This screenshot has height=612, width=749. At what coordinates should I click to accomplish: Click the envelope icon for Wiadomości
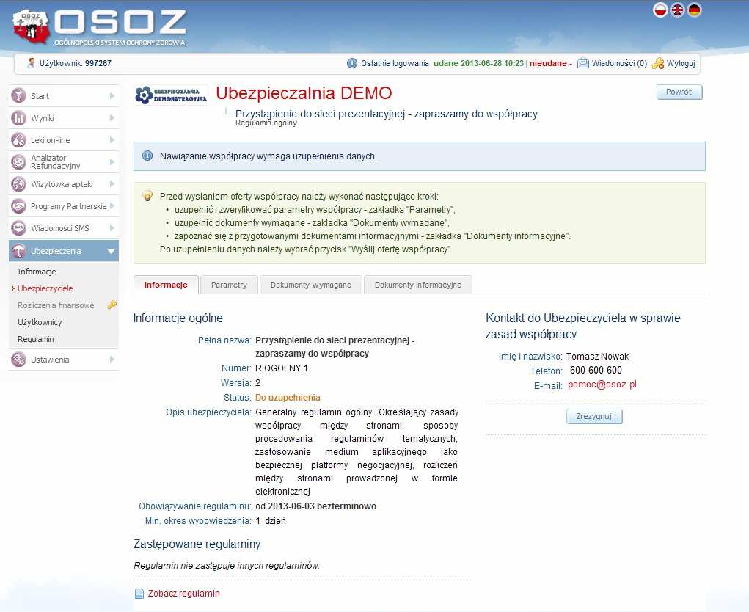(582, 63)
